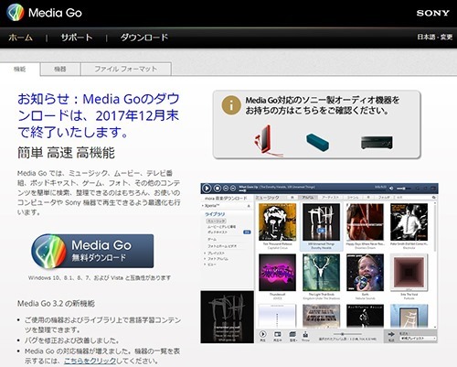Click the 再生 play icon in bottom toolbar
Image resolution: width=457 pixels, height=367 pixels.
[262, 335]
